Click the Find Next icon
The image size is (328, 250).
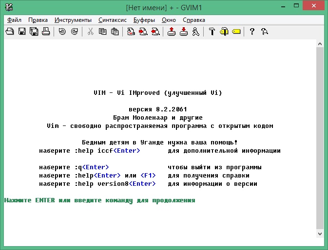click(143, 32)
